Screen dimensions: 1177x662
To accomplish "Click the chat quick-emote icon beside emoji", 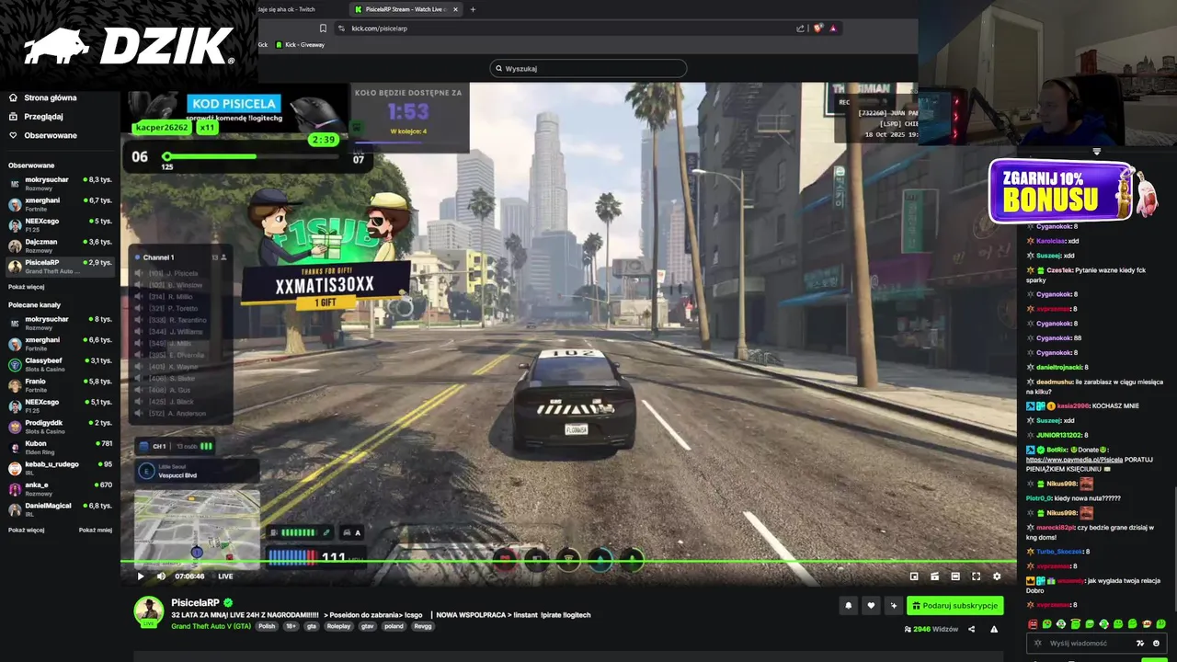I will click(1140, 644).
